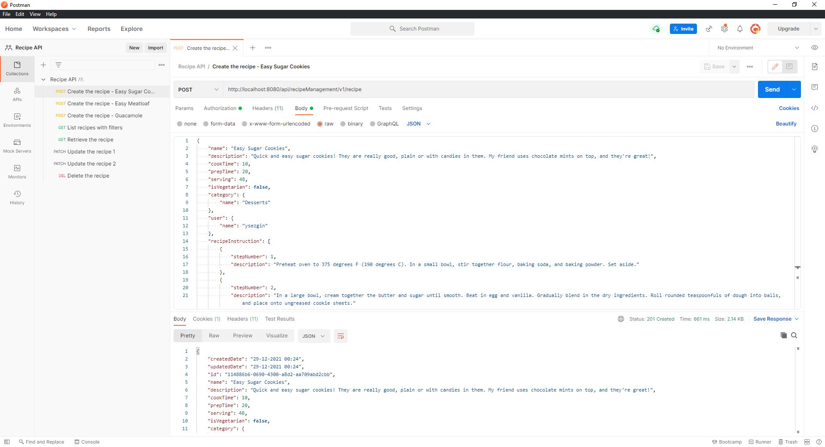This screenshot has width=825, height=447.
Task: Open the request more actions ellipsis
Action: tap(750, 67)
